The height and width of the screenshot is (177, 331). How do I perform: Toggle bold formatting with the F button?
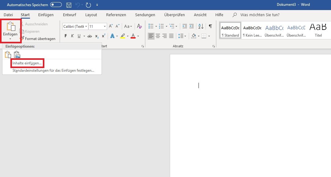(66, 36)
